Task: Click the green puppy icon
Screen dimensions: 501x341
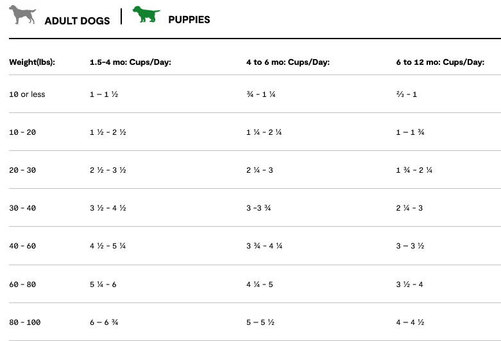Action: coord(146,14)
